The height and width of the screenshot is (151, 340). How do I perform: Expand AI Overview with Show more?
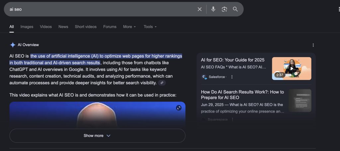pos(97,136)
